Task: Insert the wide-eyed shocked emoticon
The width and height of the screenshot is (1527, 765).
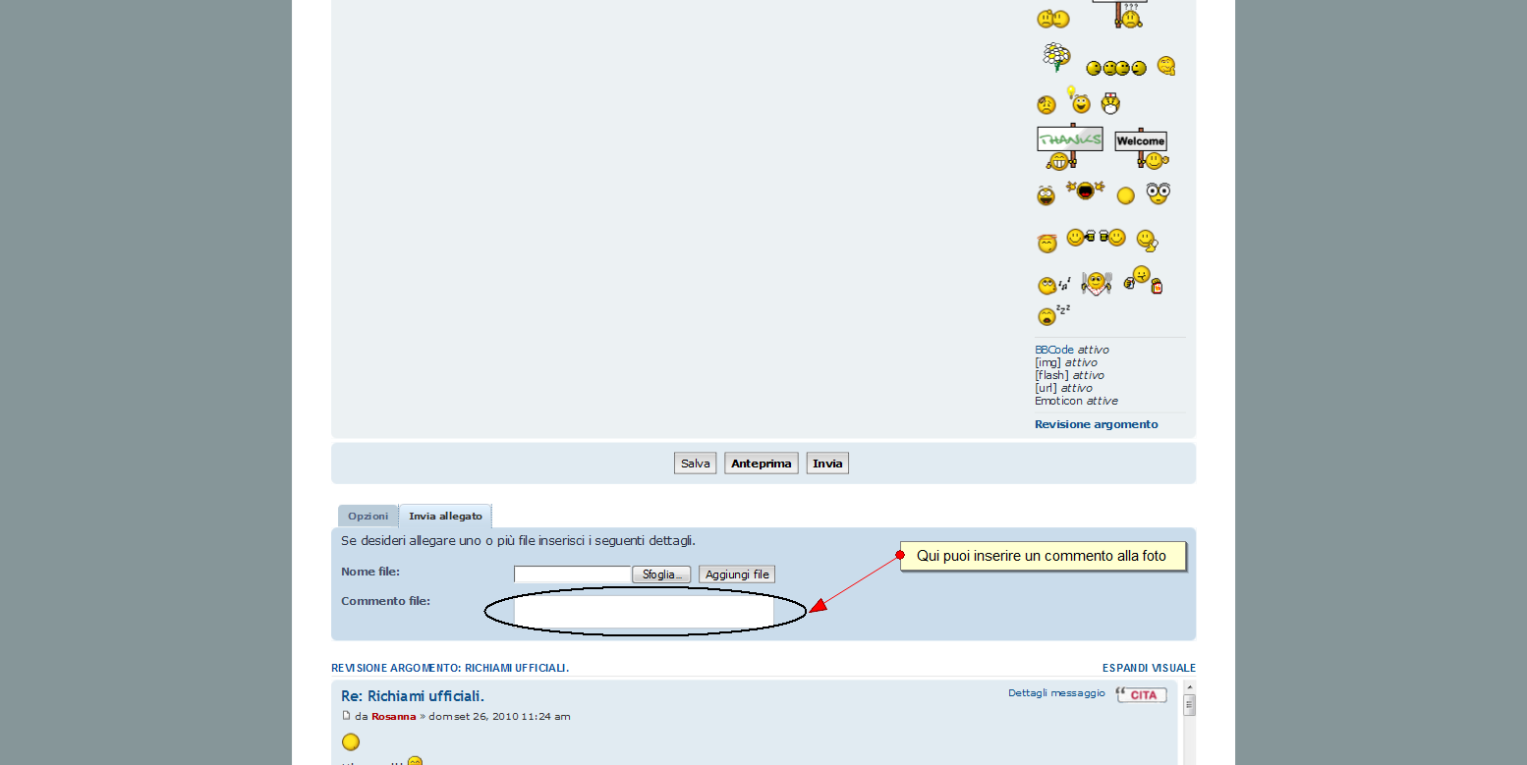Action: pos(1158,193)
